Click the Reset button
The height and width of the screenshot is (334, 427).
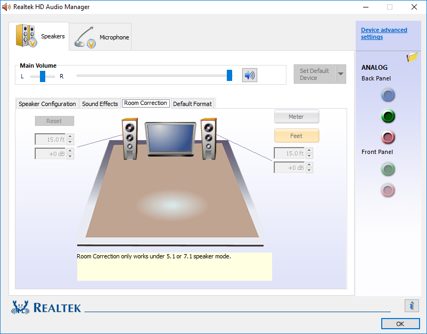pos(54,121)
